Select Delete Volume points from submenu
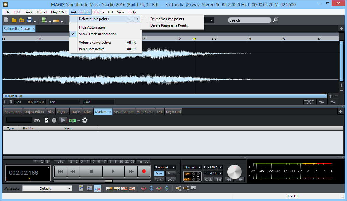 167,19
